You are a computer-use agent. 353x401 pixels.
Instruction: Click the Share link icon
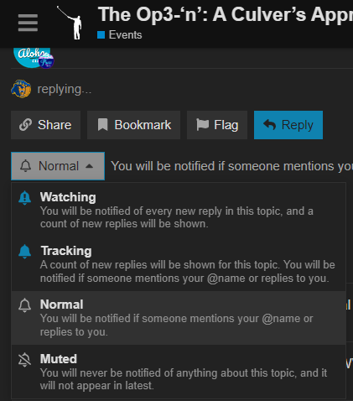click(x=25, y=125)
